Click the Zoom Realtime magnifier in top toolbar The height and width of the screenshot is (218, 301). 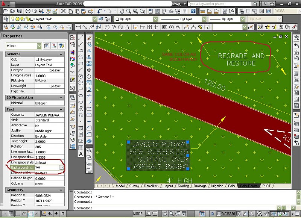tap(129, 11)
